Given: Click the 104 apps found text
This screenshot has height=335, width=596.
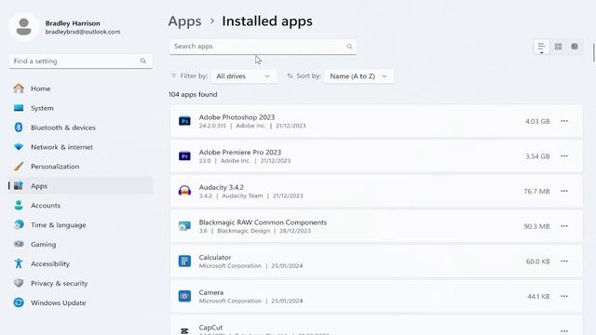Looking at the screenshot, I should [x=193, y=94].
